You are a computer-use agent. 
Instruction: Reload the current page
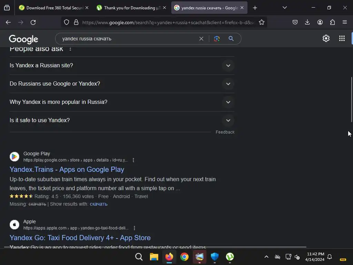33,22
